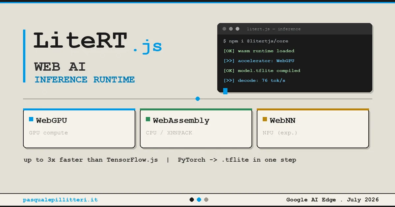Click the blue terminal cursor block
The width and height of the screenshot is (395, 207).
(x=225, y=91)
